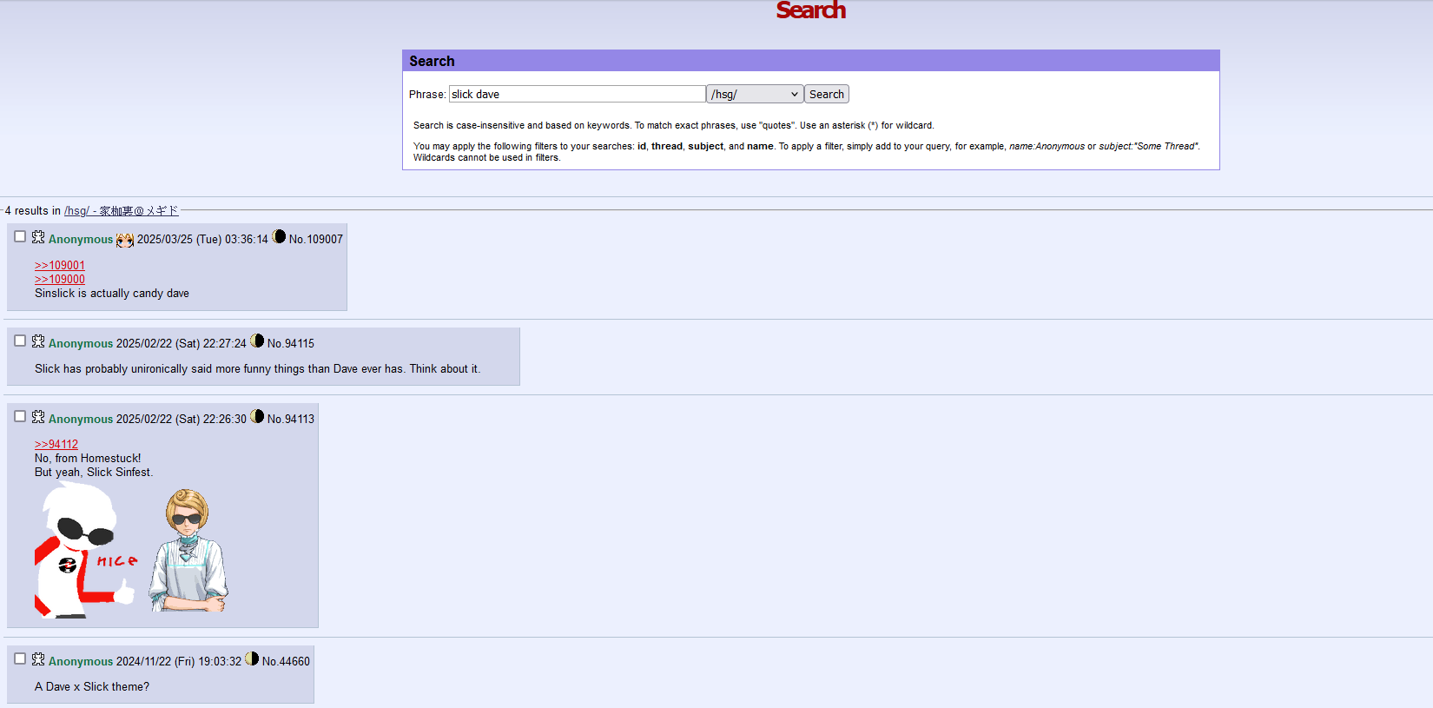Click the moon-phase icon before No.94113

pos(257,416)
